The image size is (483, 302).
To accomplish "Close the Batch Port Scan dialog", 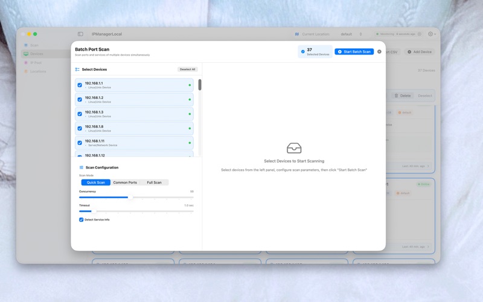I will (x=379, y=52).
